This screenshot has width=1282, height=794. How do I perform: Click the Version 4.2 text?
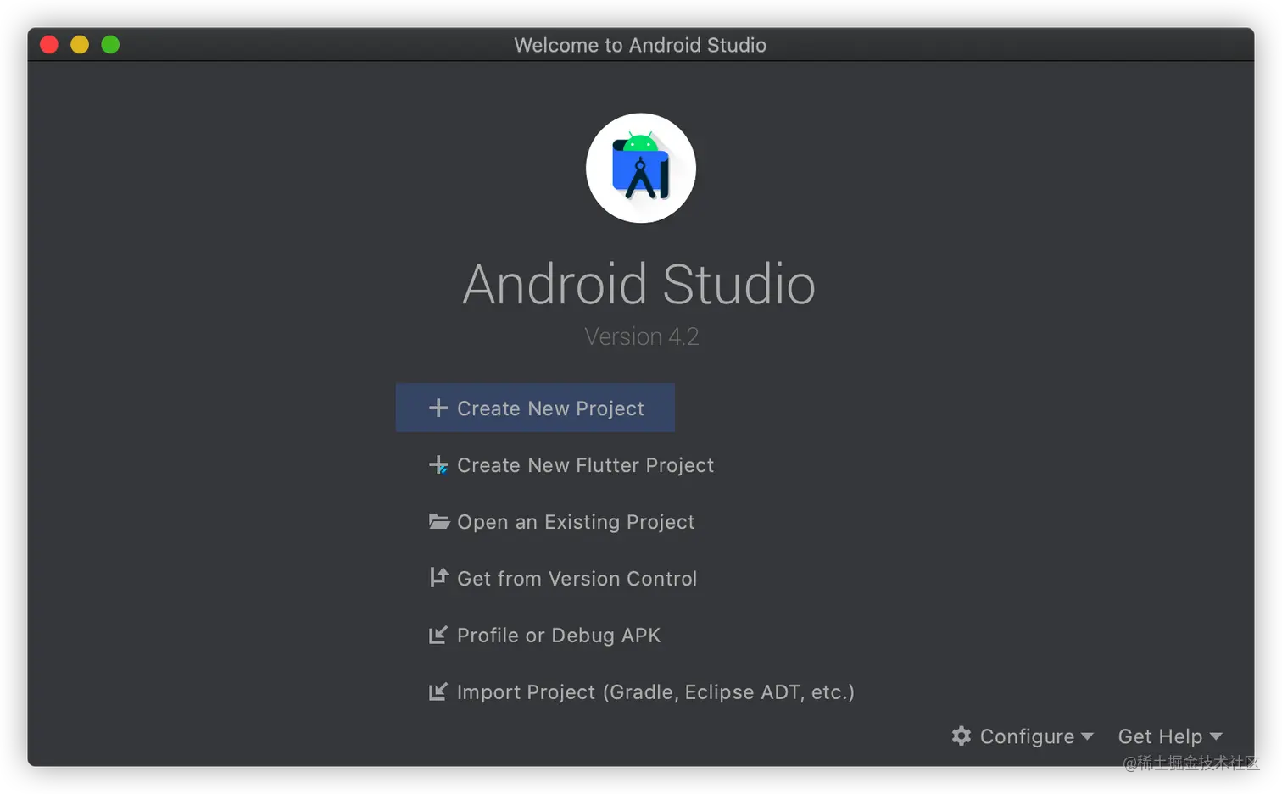pos(641,336)
